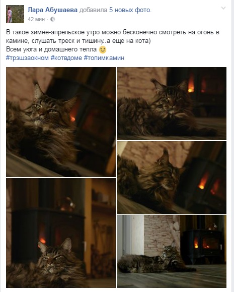This screenshot has width=234, height=292.
Task: Click the '42 мин' post timestamp
Action: 36,19
